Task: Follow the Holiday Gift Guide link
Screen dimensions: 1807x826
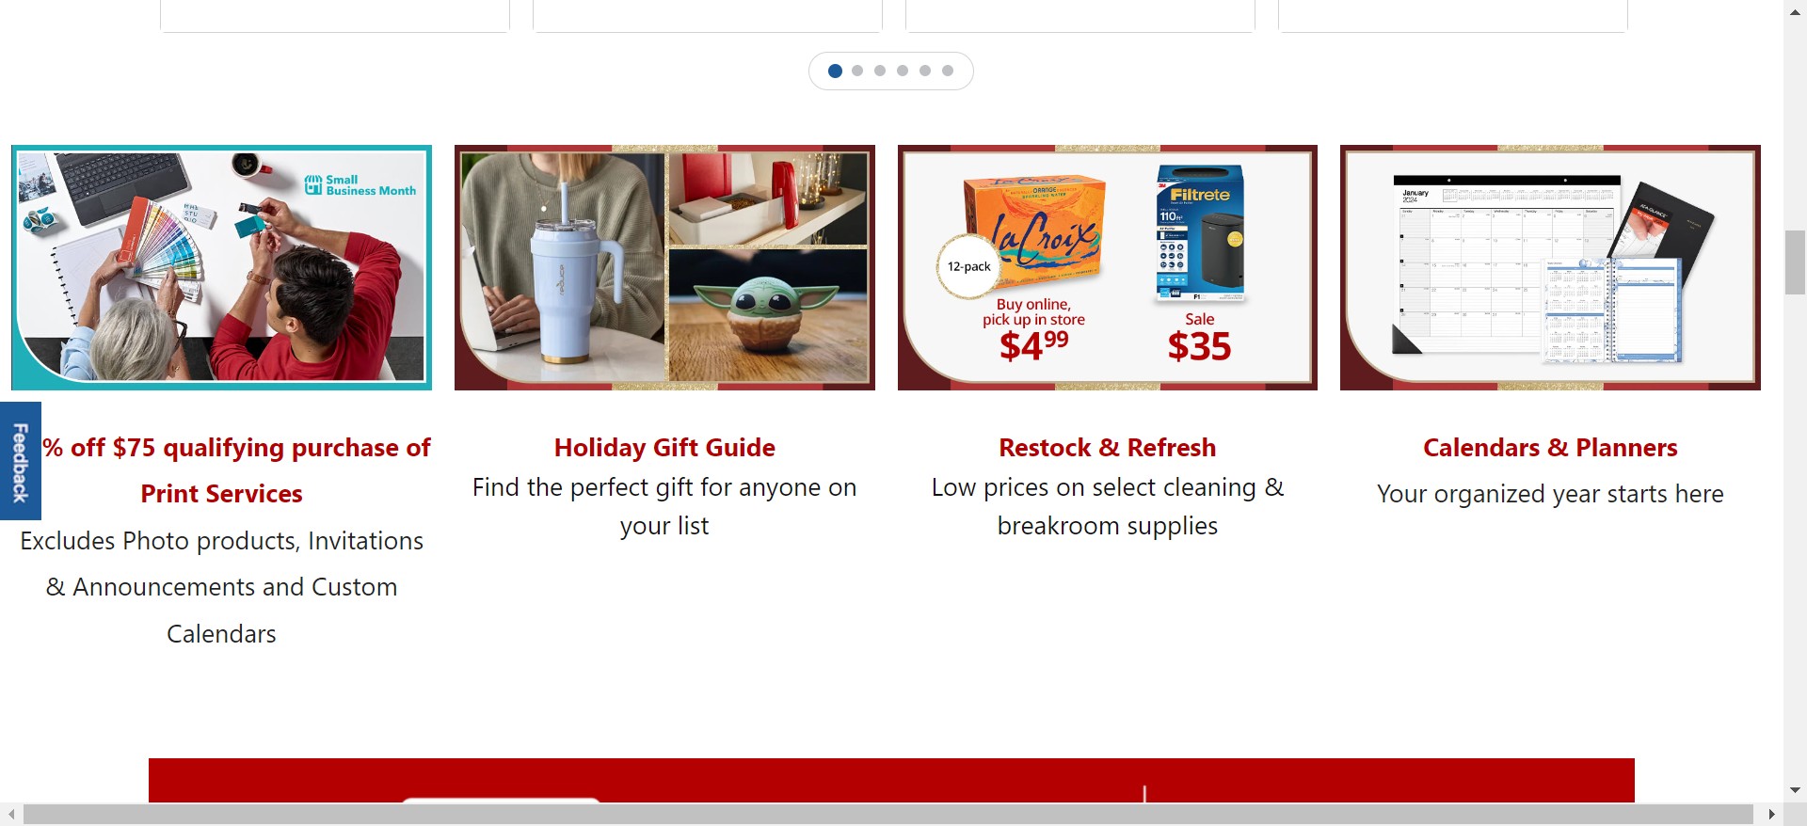Action: [664, 448]
